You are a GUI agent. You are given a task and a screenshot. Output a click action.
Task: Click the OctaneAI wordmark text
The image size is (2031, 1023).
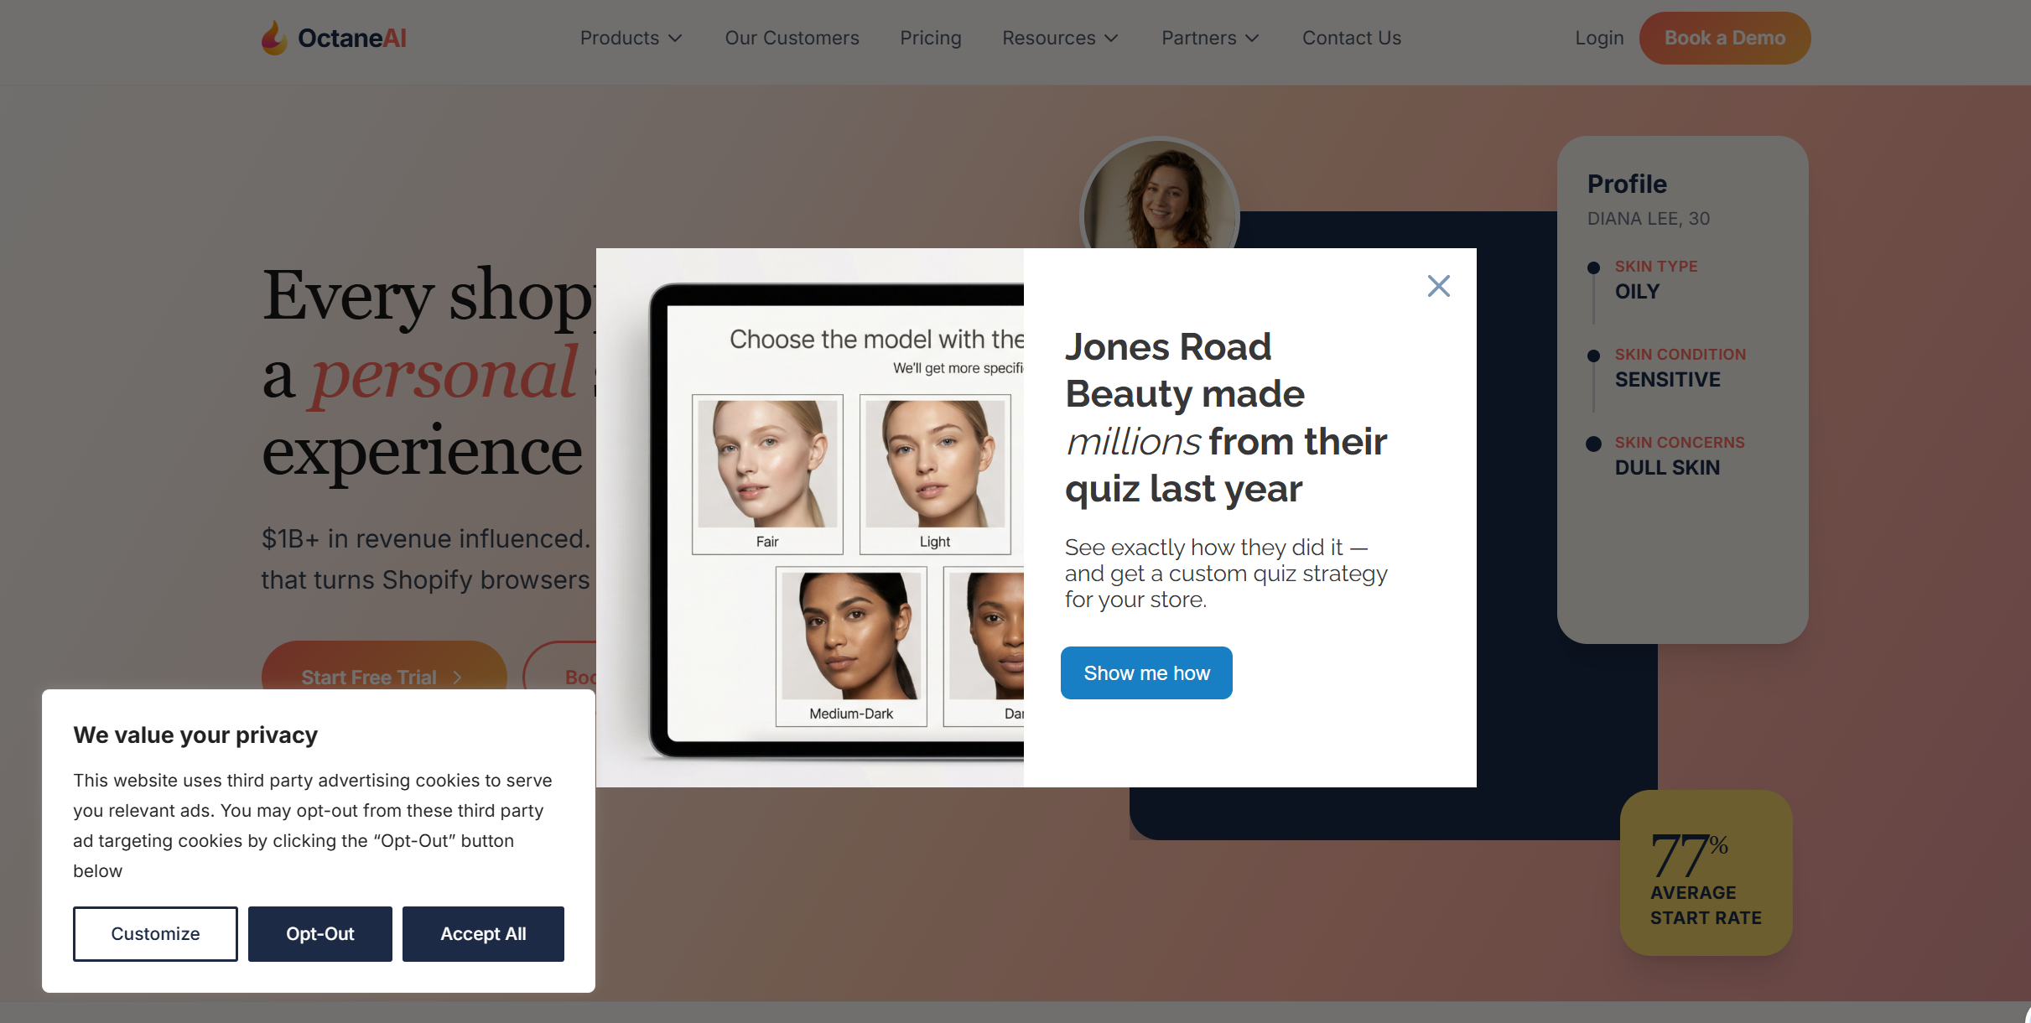tap(352, 38)
